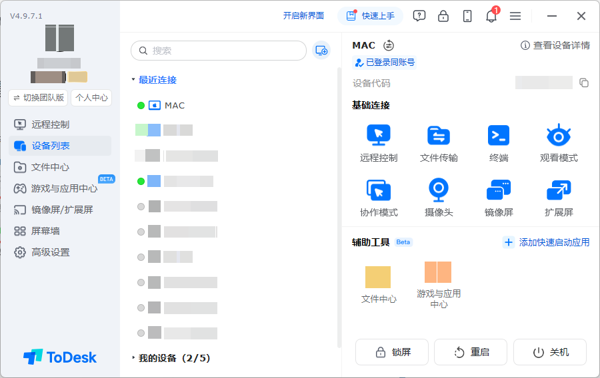Copy the device code
The image size is (600, 378).
pyautogui.click(x=584, y=83)
